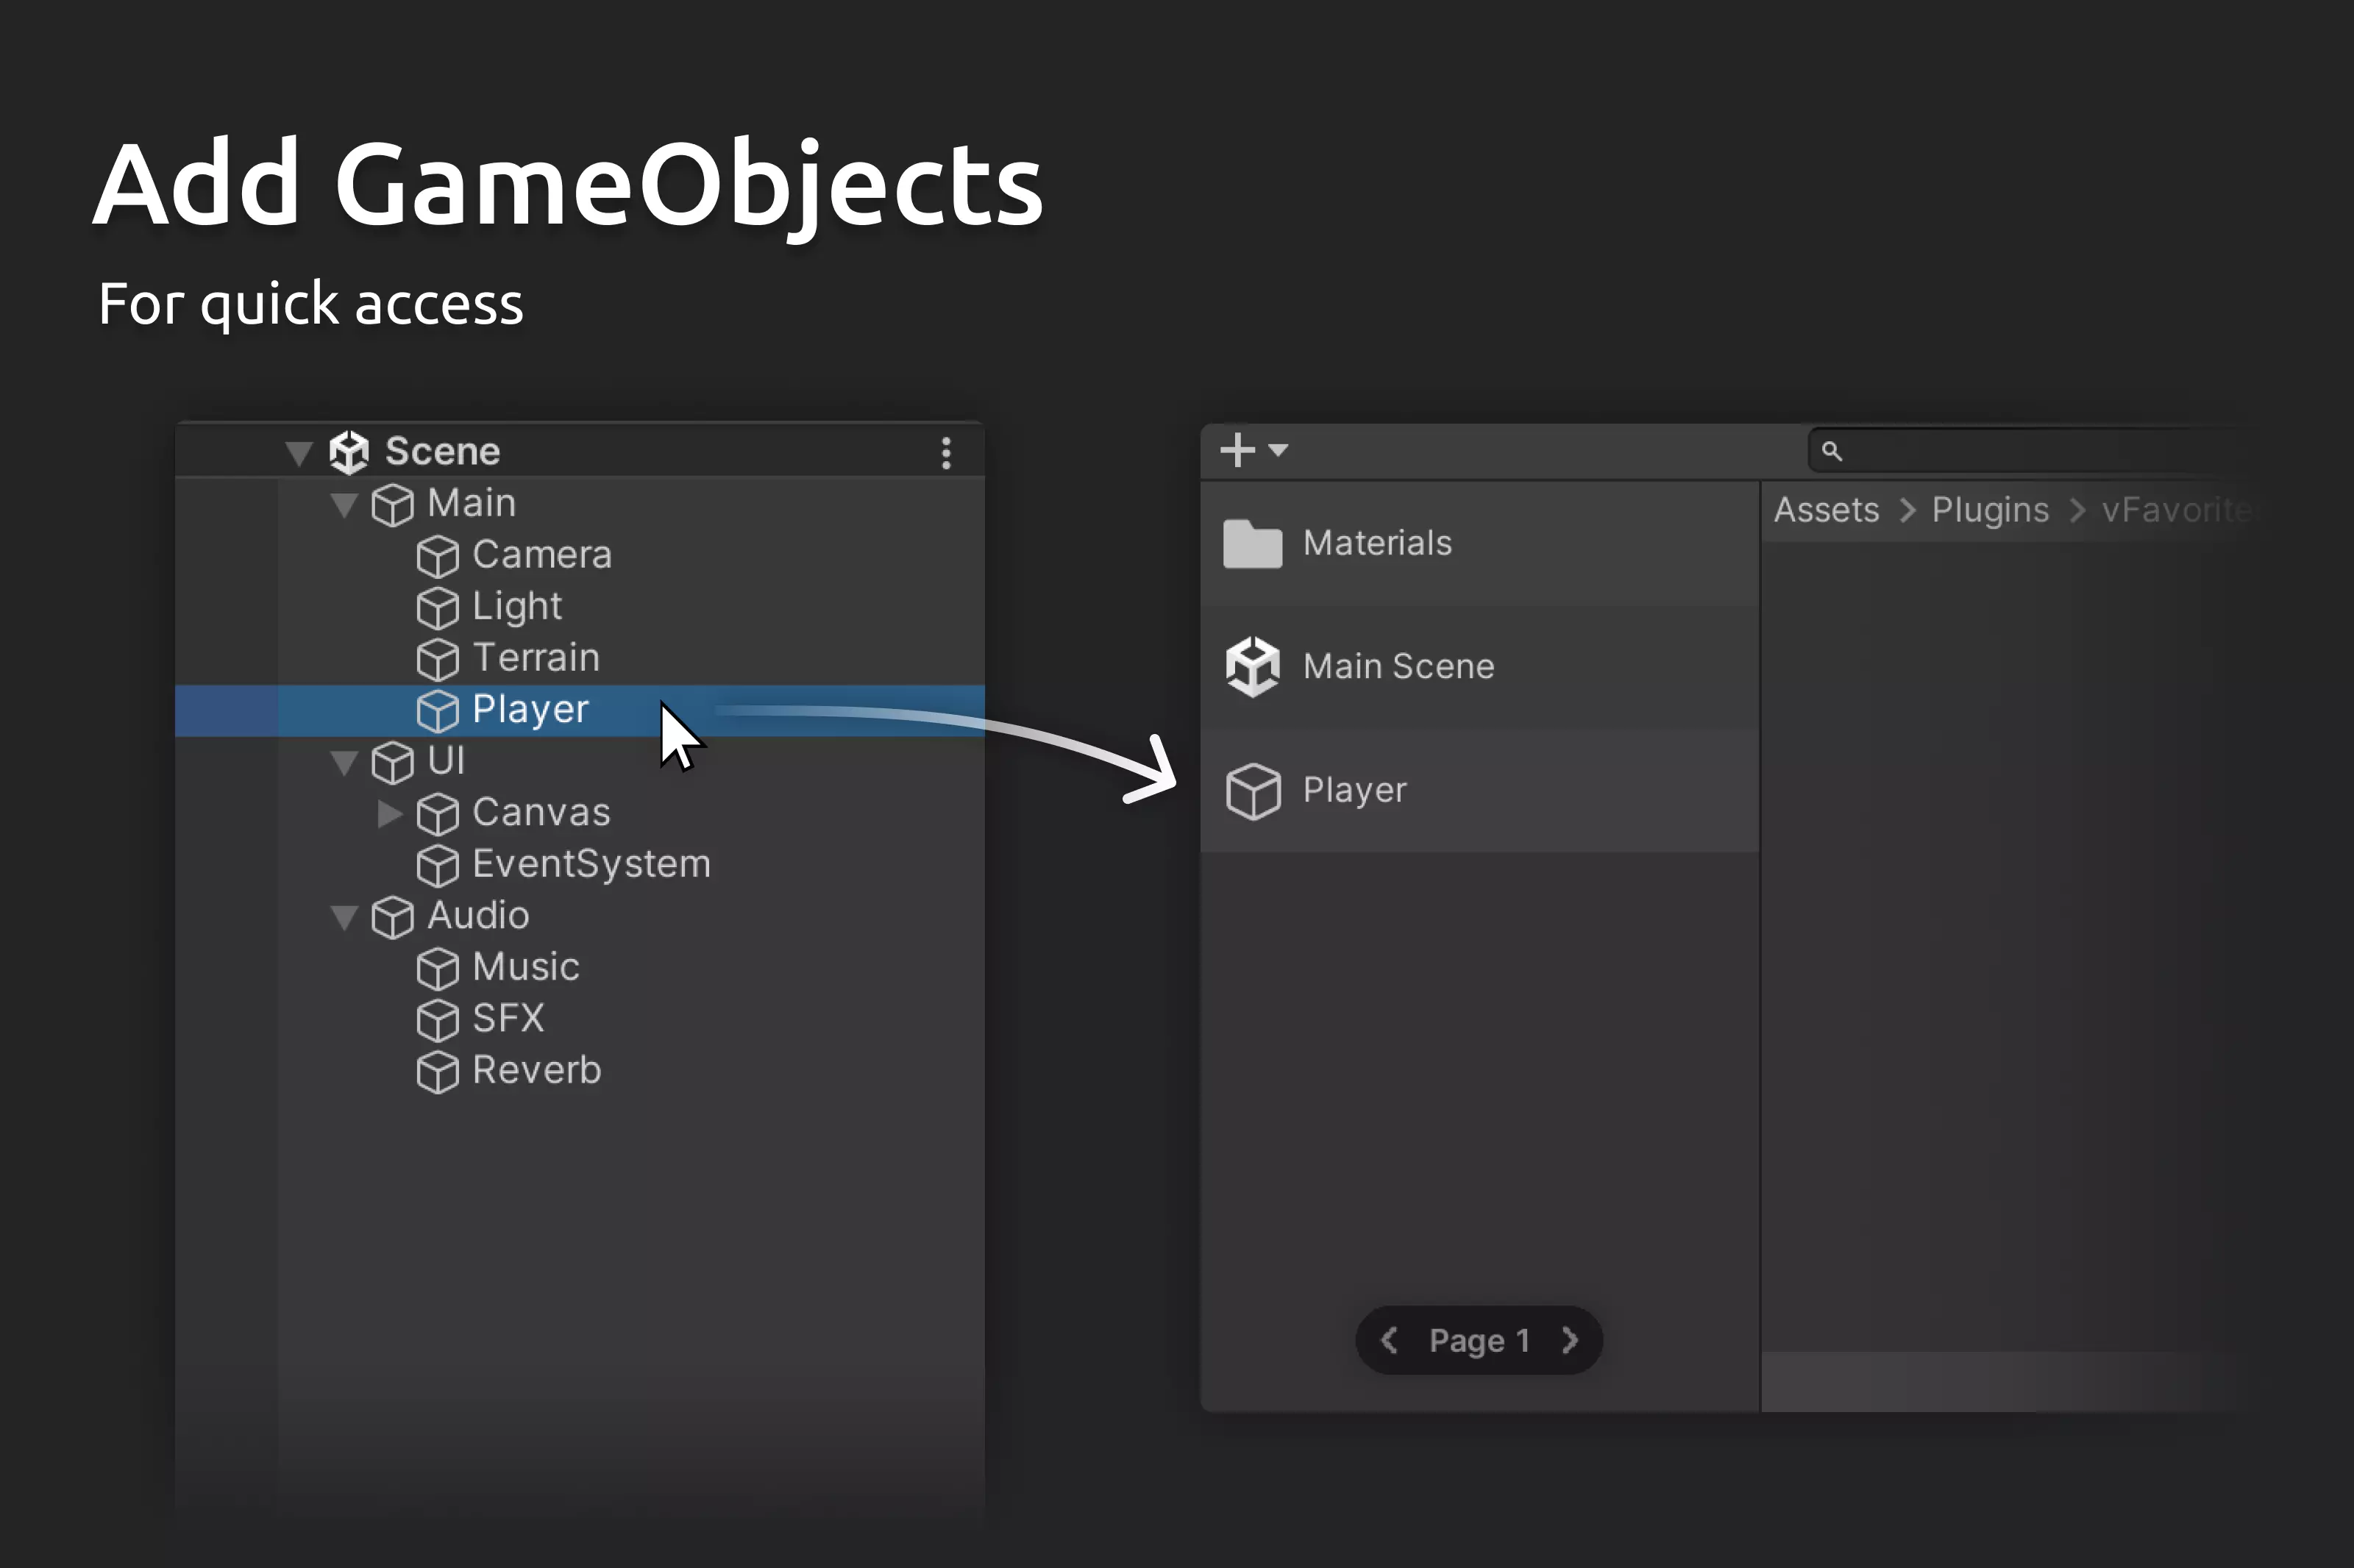The image size is (2354, 1568).
Task: Go to the previous favorites page
Action: (1389, 1340)
